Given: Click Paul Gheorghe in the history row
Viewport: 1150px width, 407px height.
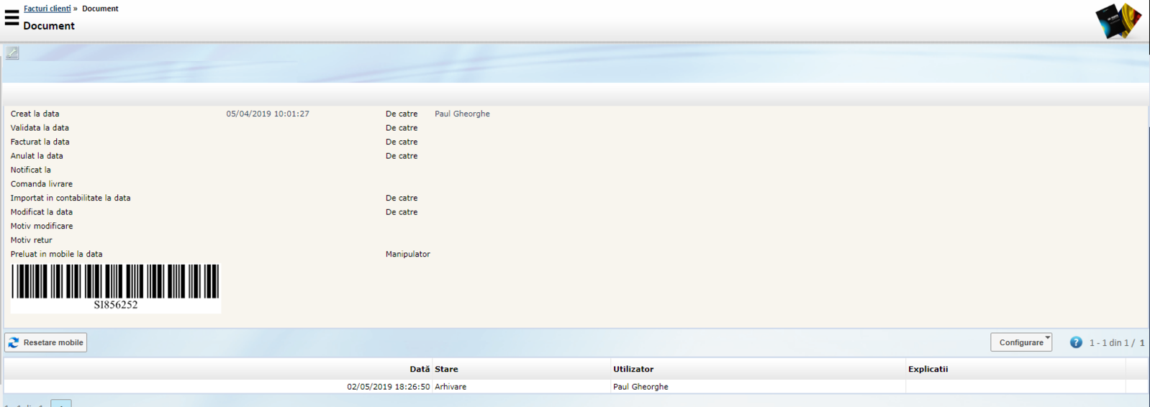Looking at the screenshot, I should tap(640, 387).
